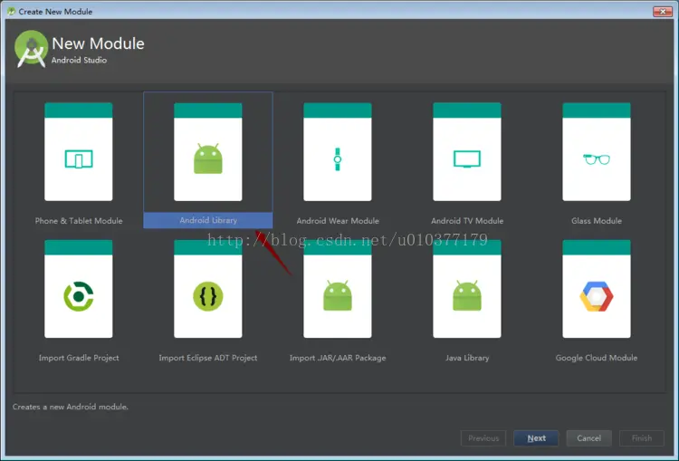
Task: Click the "Google Cloud Module" label
Action: pyautogui.click(x=597, y=358)
